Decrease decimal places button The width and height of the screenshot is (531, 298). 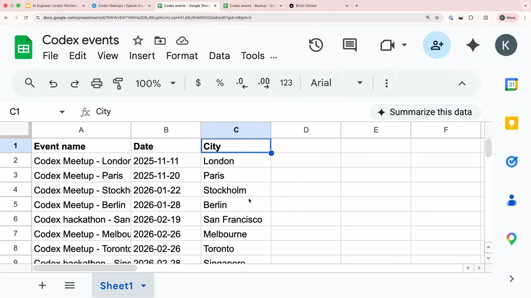tap(241, 83)
